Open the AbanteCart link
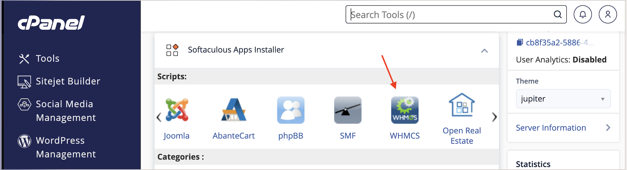 coord(234,136)
